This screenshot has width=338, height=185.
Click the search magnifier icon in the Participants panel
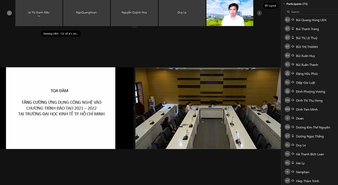(288, 12)
